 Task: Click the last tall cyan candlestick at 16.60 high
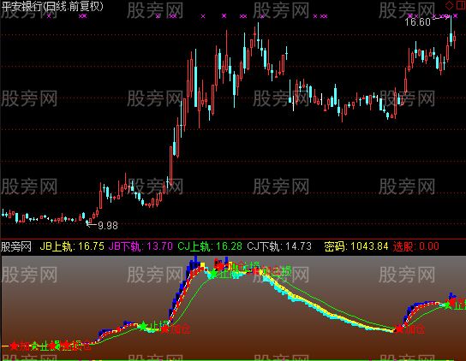point(451,31)
